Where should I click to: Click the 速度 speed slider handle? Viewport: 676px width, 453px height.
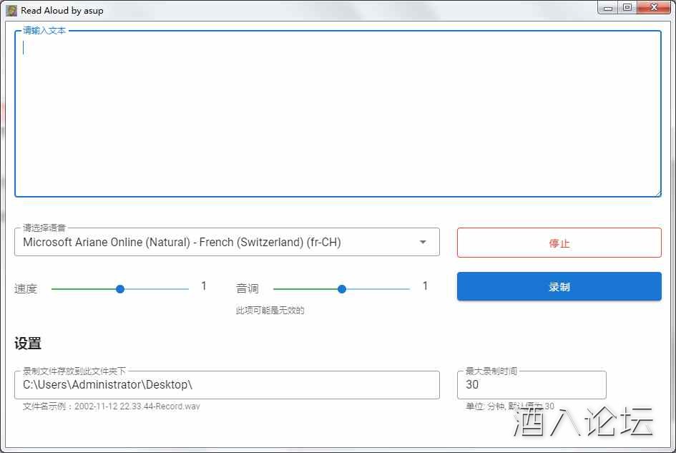(119, 288)
